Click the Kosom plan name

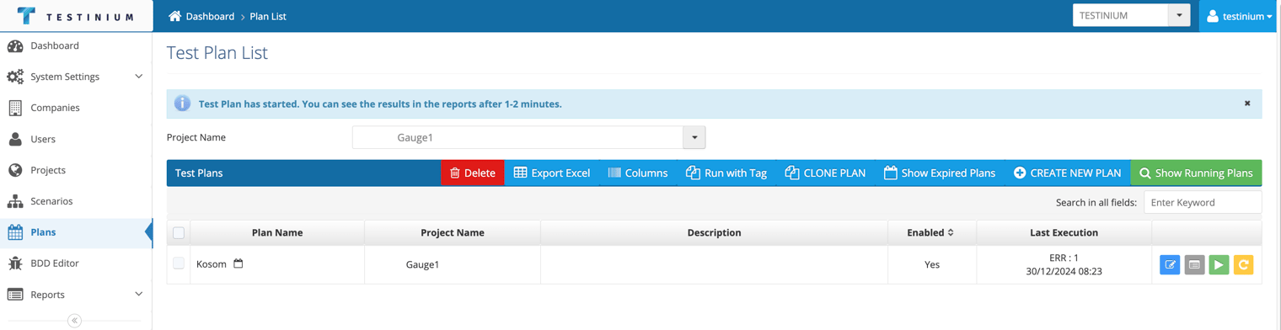click(212, 264)
